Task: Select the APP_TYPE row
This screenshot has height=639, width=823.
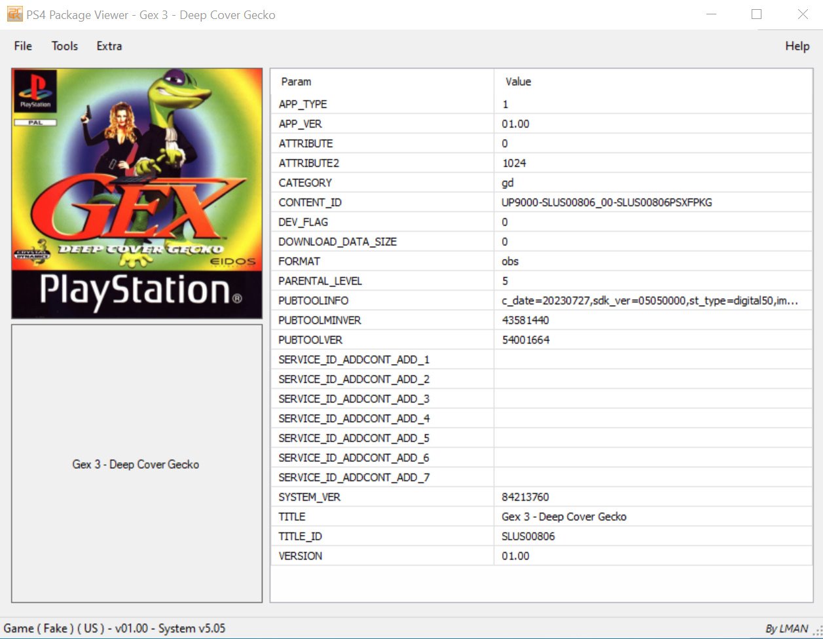Action: [x=541, y=104]
